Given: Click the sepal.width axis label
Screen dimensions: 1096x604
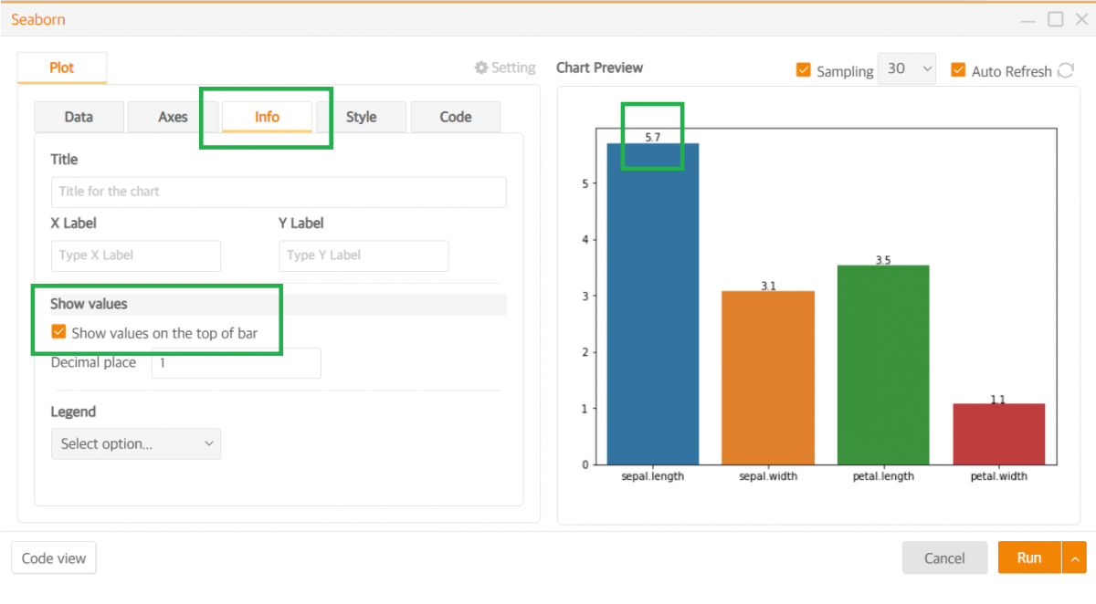Looking at the screenshot, I should tap(768, 476).
